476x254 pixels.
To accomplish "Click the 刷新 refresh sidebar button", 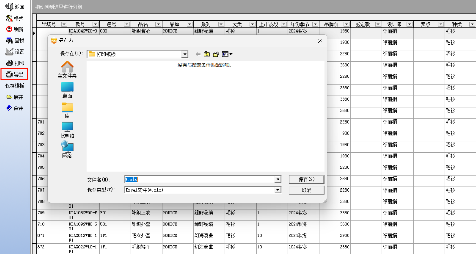I will pyautogui.click(x=15, y=29).
